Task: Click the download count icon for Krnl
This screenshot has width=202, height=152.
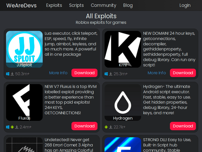Action: pos(111,74)
